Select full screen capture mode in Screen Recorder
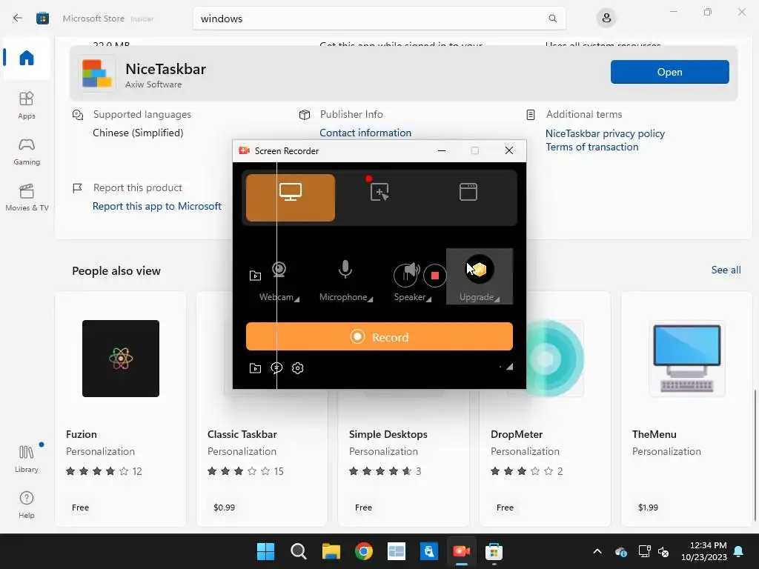Screen dimensions: 759x569 coord(291,197)
